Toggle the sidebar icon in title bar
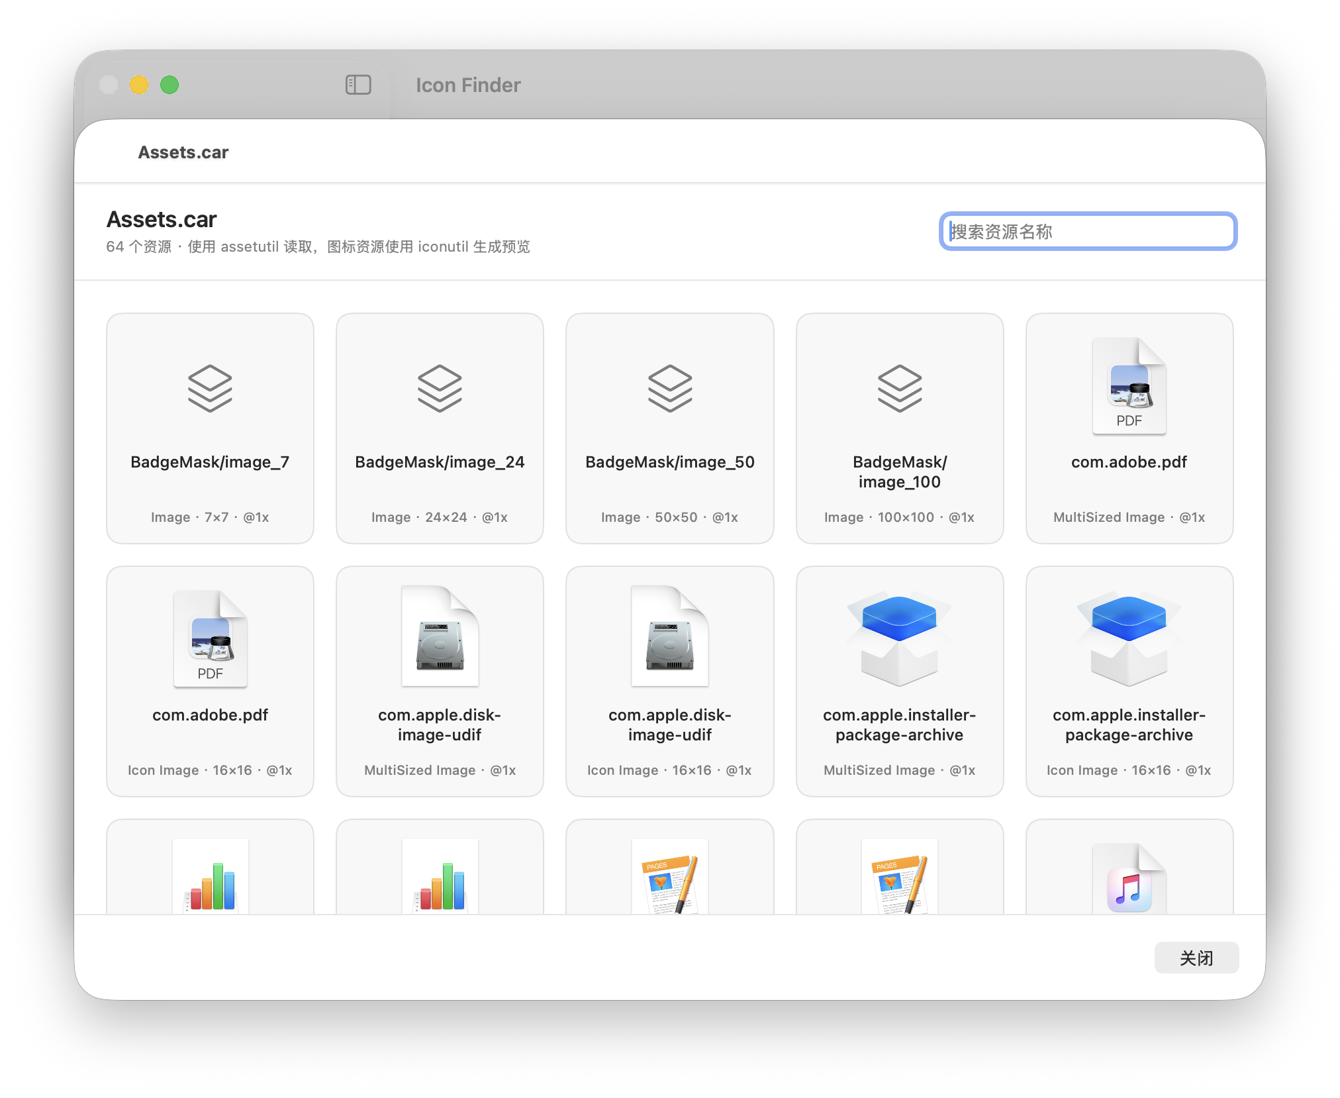This screenshot has height=1098, width=1340. (358, 85)
